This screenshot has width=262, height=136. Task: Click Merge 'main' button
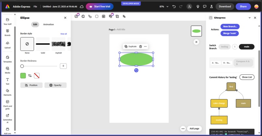click(229, 33)
